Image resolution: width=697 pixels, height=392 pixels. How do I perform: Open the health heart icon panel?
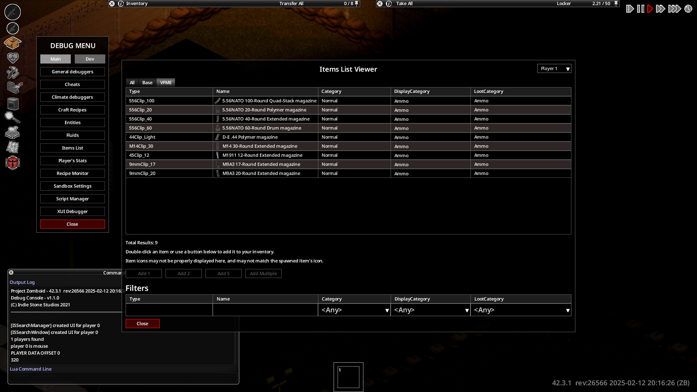coord(13,58)
